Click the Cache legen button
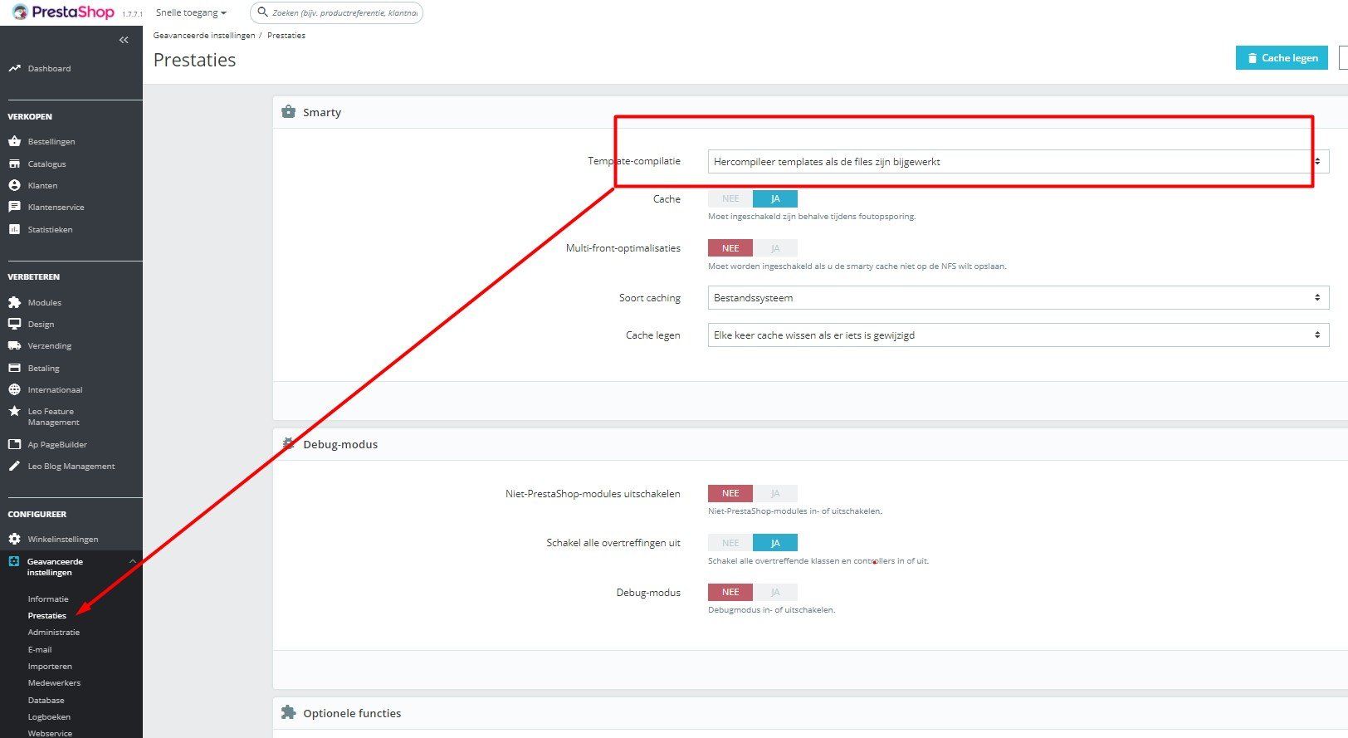1348x738 pixels. pyautogui.click(x=1282, y=58)
